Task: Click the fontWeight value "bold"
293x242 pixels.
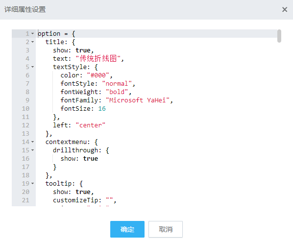Action: pos(117,92)
